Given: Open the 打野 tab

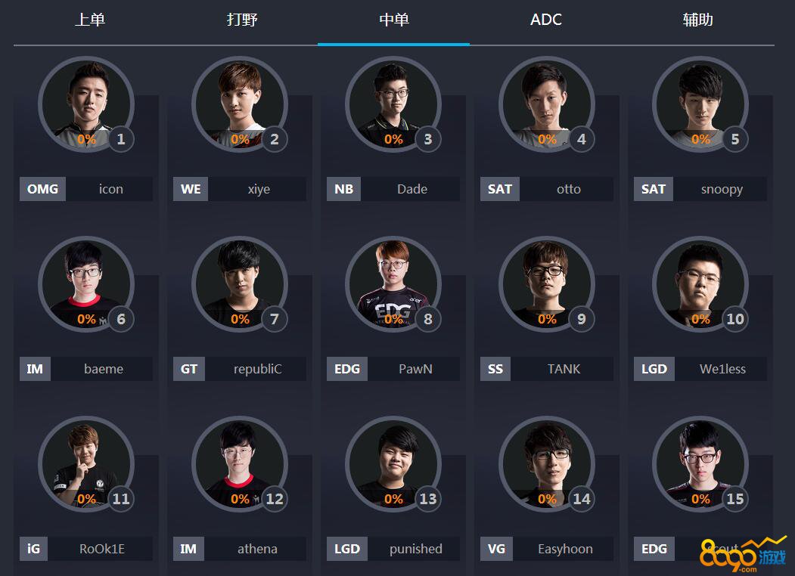Looking at the screenshot, I should [x=242, y=20].
